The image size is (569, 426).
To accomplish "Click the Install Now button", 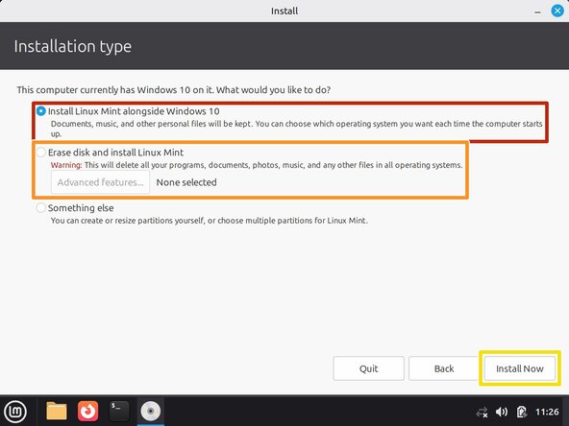I will tap(520, 368).
